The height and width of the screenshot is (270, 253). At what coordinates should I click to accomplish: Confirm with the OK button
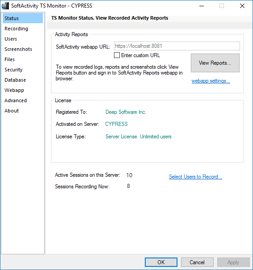161,262
